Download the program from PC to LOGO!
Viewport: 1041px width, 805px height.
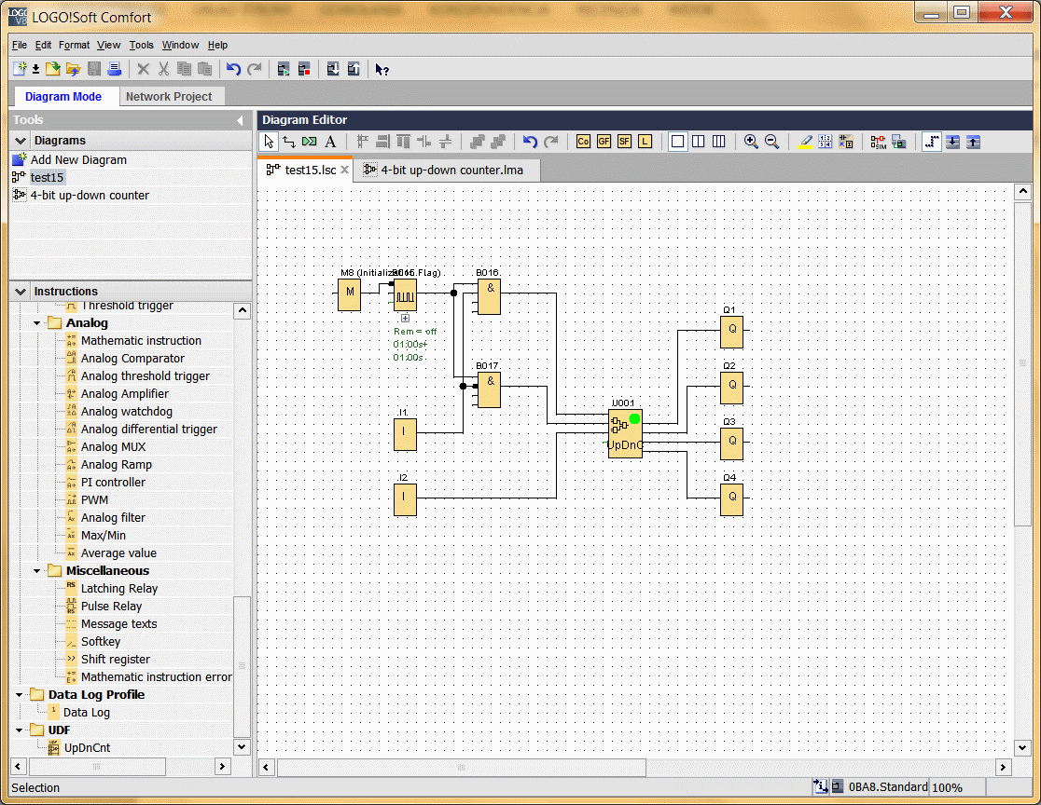[333, 69]
